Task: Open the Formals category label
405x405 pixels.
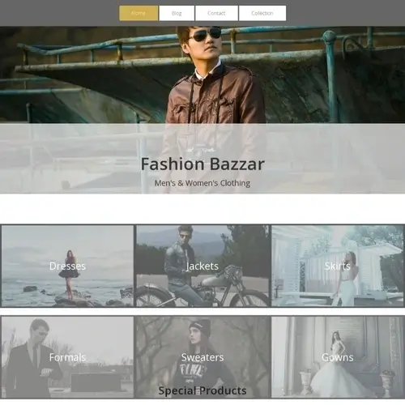Action: point(67,357)
